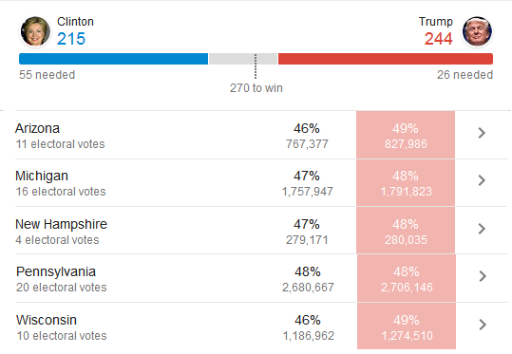
Task: Open Pennsylvania details via chevron arrow
Action: click(x=483, y=276)
